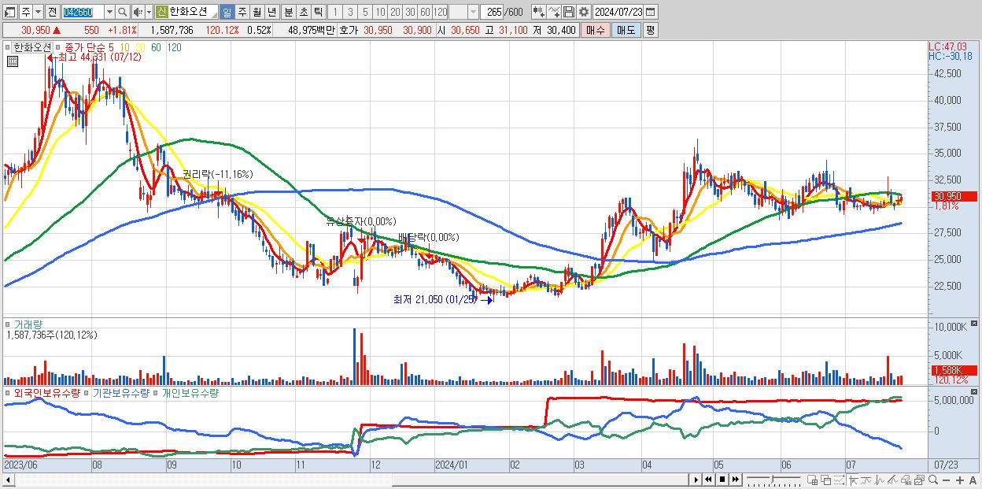This screenshot has width=982, height=489.
Task: Select the 일 daily period button
Action: coord(227,12)
